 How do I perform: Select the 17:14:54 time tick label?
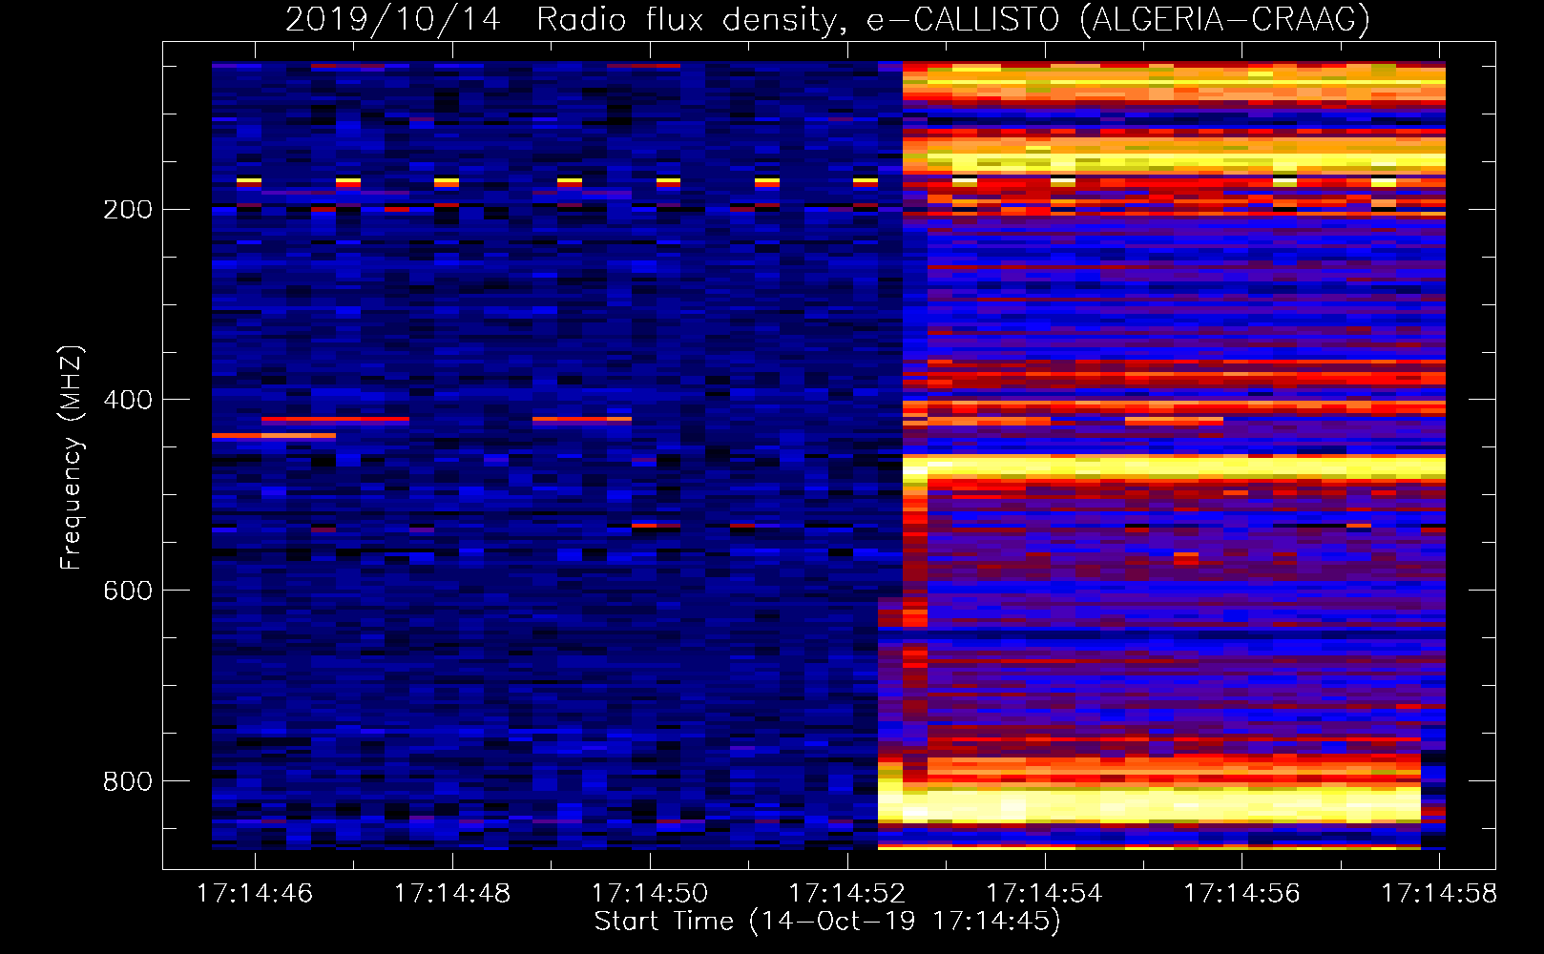[1044, 894]
